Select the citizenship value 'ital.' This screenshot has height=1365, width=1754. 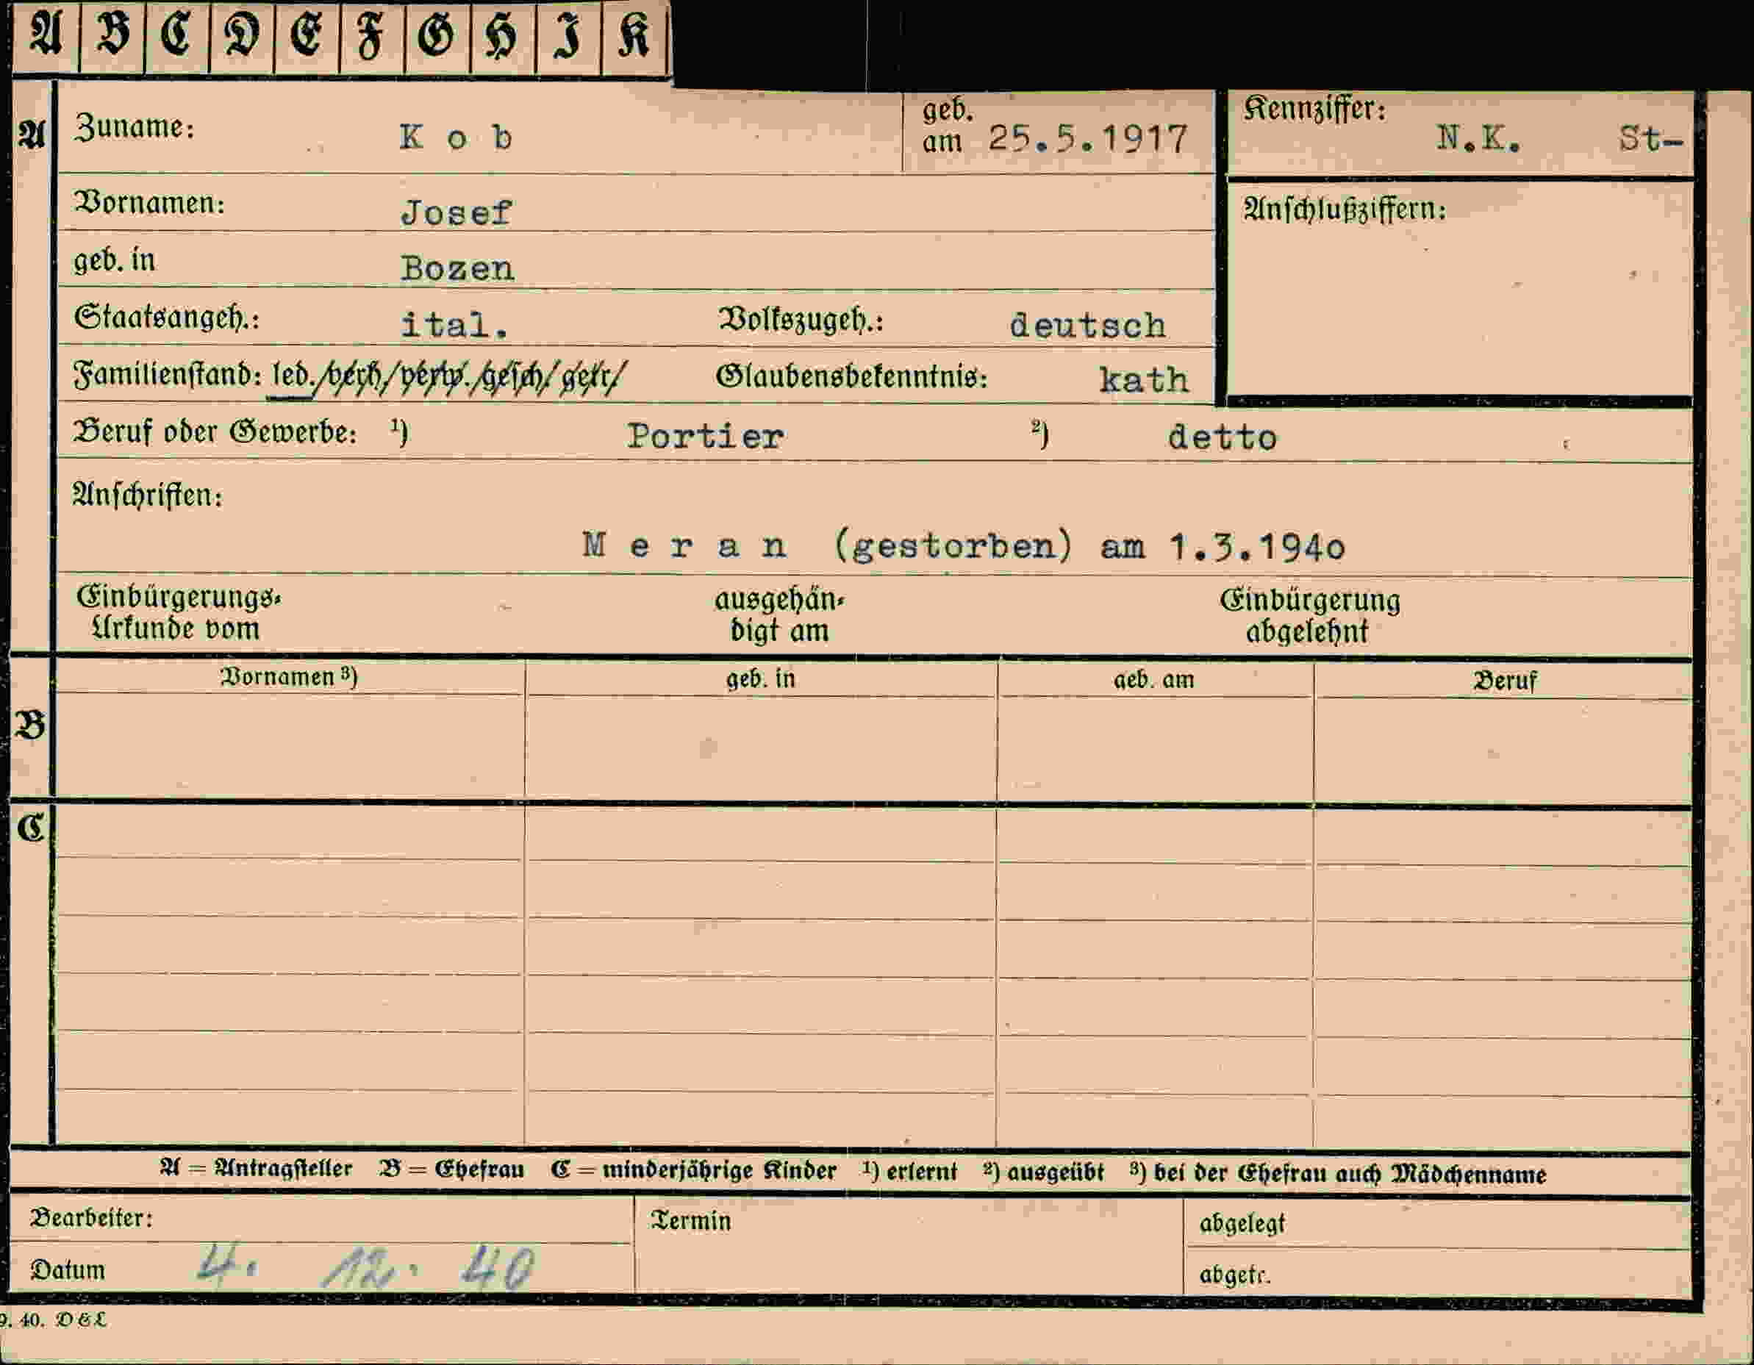coord(454,325)
